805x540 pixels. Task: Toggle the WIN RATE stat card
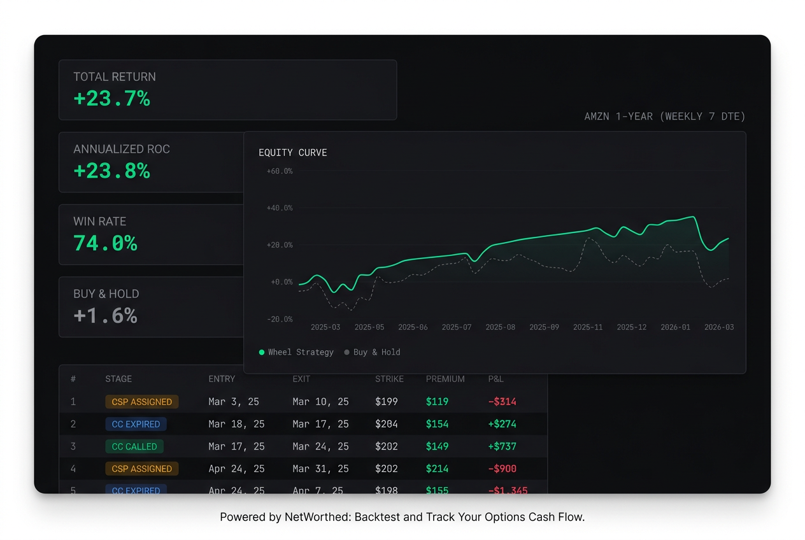click(x=151, y=234)
